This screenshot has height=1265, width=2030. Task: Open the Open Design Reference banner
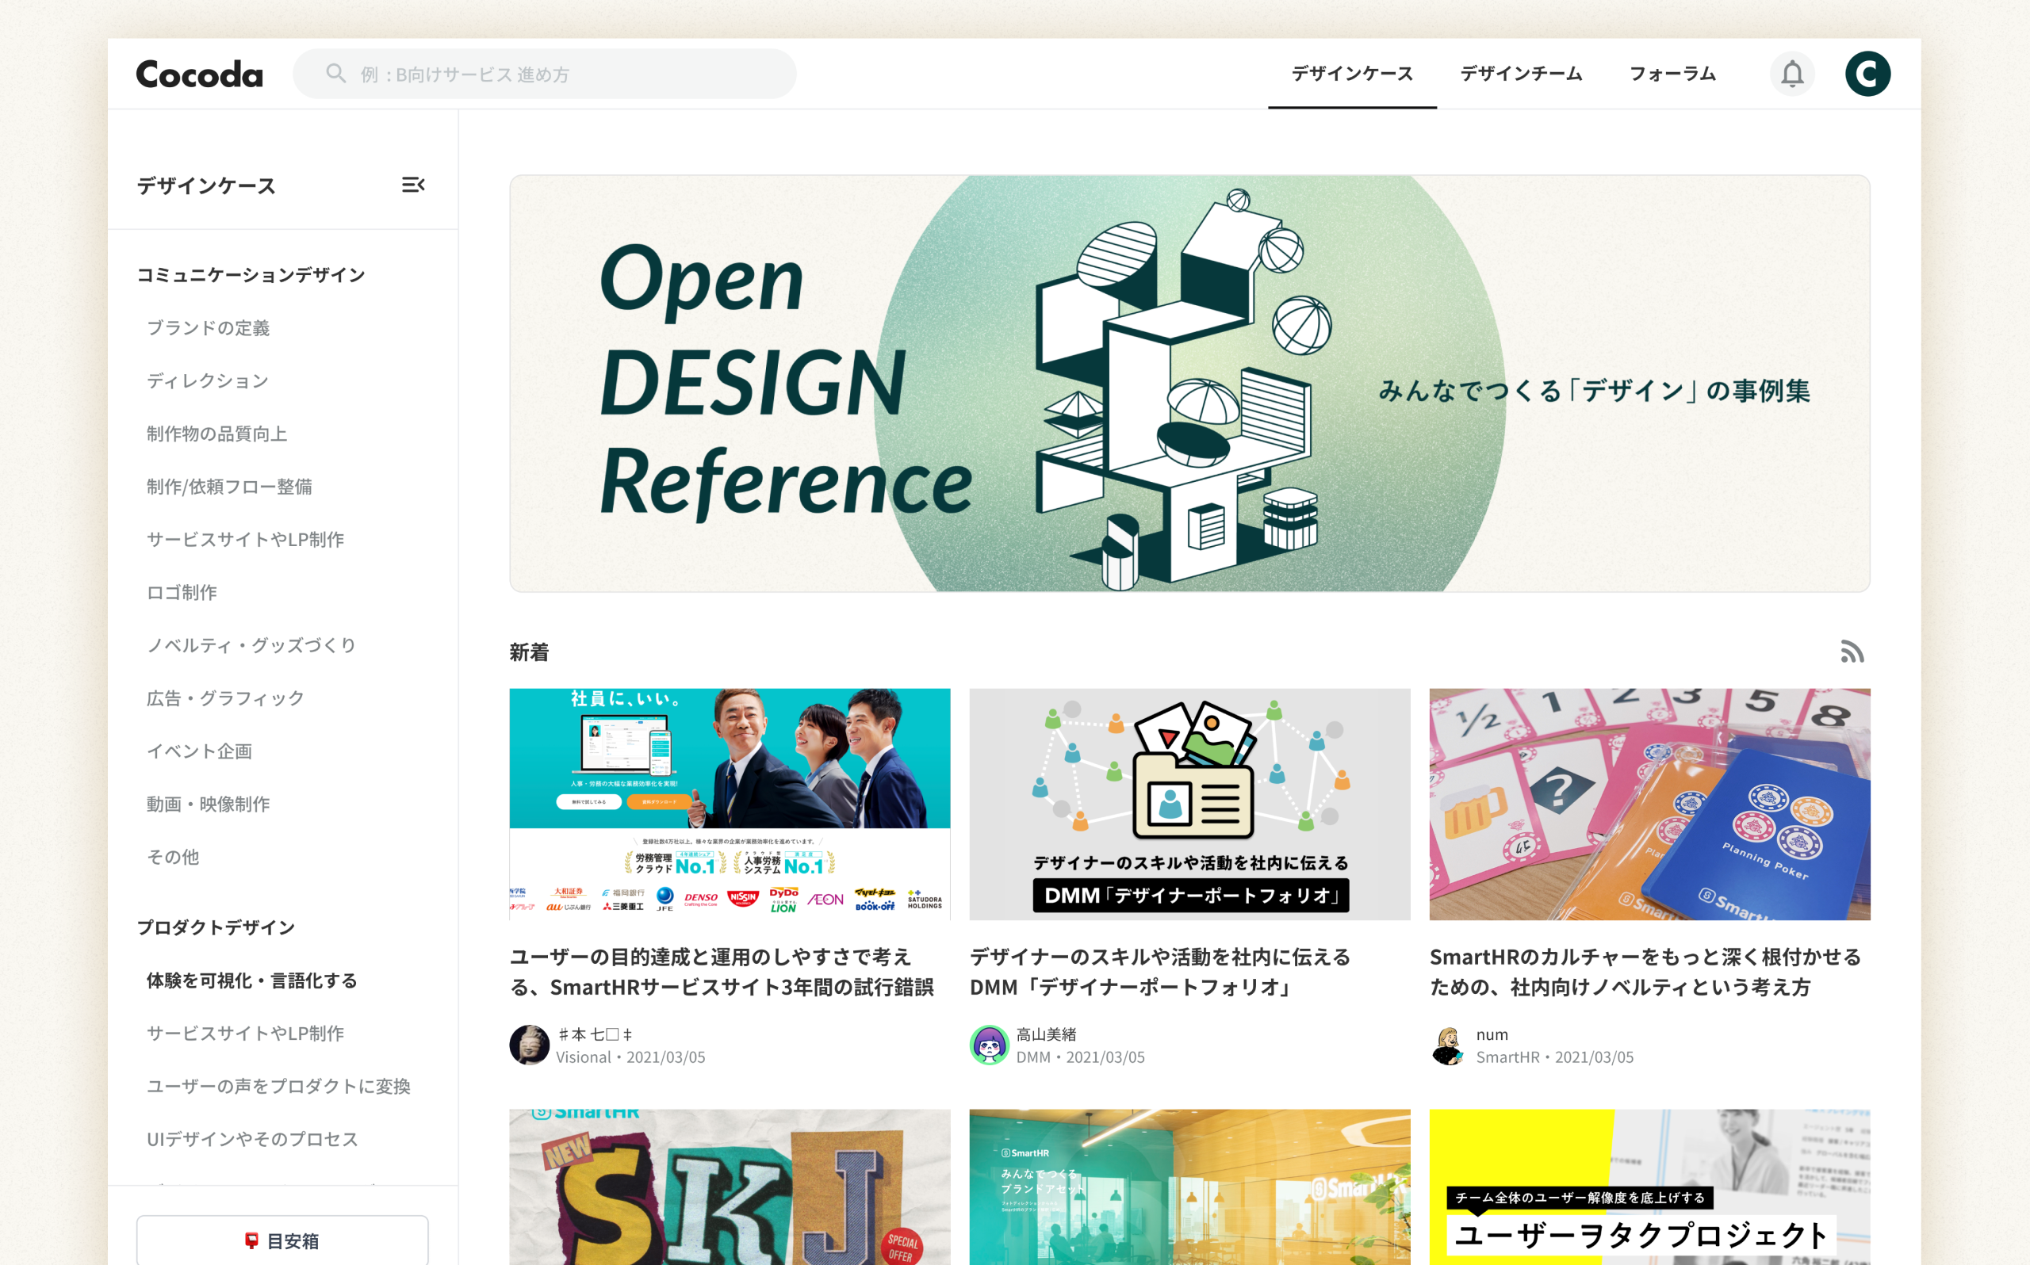[1189, 383]
